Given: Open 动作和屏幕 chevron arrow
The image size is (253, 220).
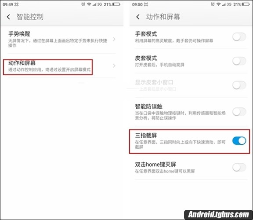Looking at the screenshot, I should [x=114, y=66].
